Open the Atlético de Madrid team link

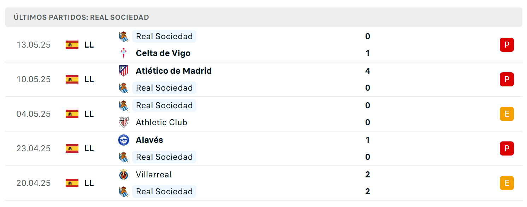[174, 71]
